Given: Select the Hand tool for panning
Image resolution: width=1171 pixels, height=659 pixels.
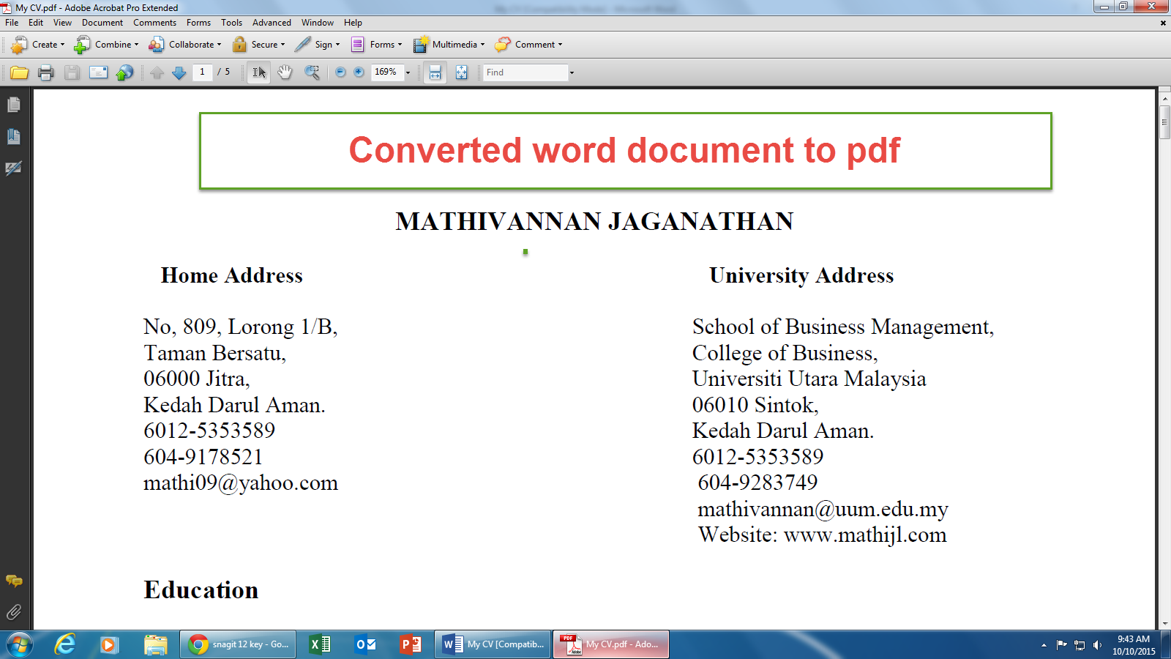Looking at the screenshot, I should coord(285,72).
